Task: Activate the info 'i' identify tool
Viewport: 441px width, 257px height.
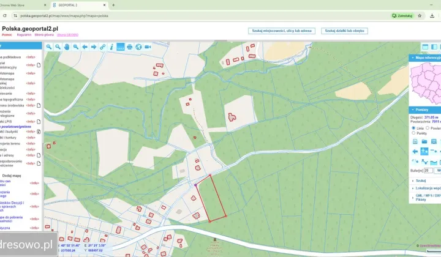Action: point(111,47)
